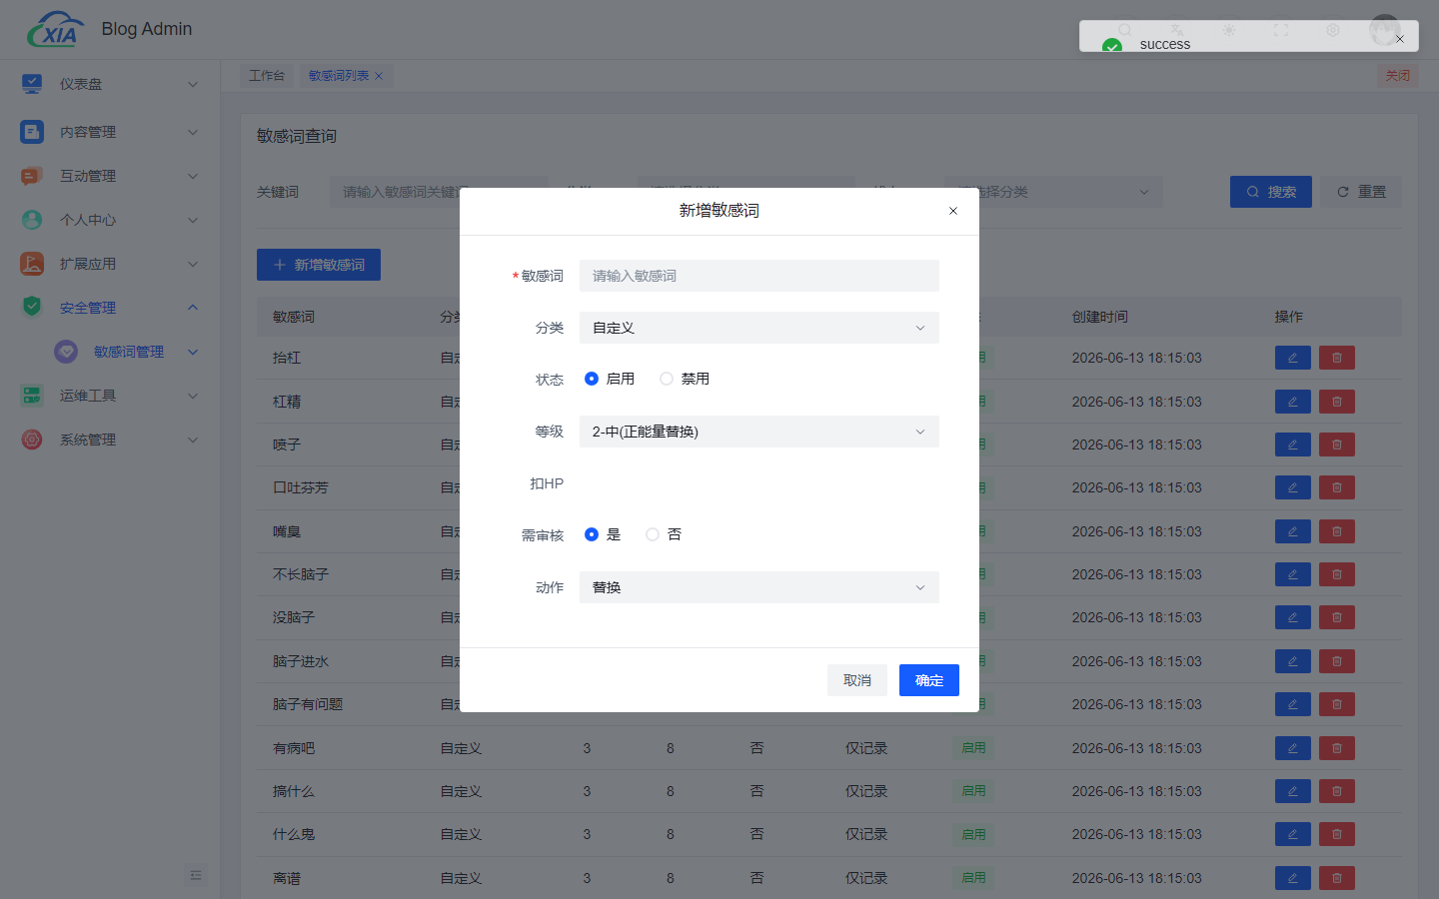Viewport: 1439px width, 899px height.
Task: Click the 个人中心 user icon
Action: click(32, 220)
